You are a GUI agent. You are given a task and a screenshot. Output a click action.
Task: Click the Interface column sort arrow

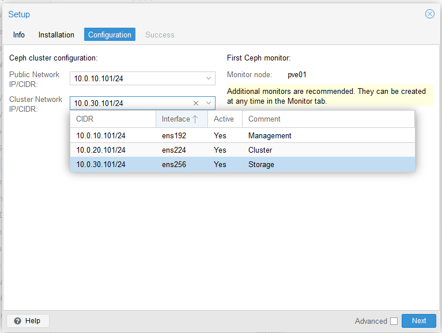(x=195, y=119)
